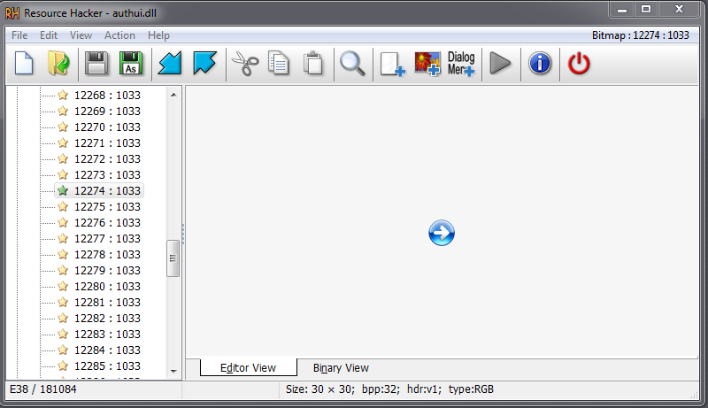Click the blue arrow bitmap preview
This screenshot has width=708, height=408.
(442, 233)
